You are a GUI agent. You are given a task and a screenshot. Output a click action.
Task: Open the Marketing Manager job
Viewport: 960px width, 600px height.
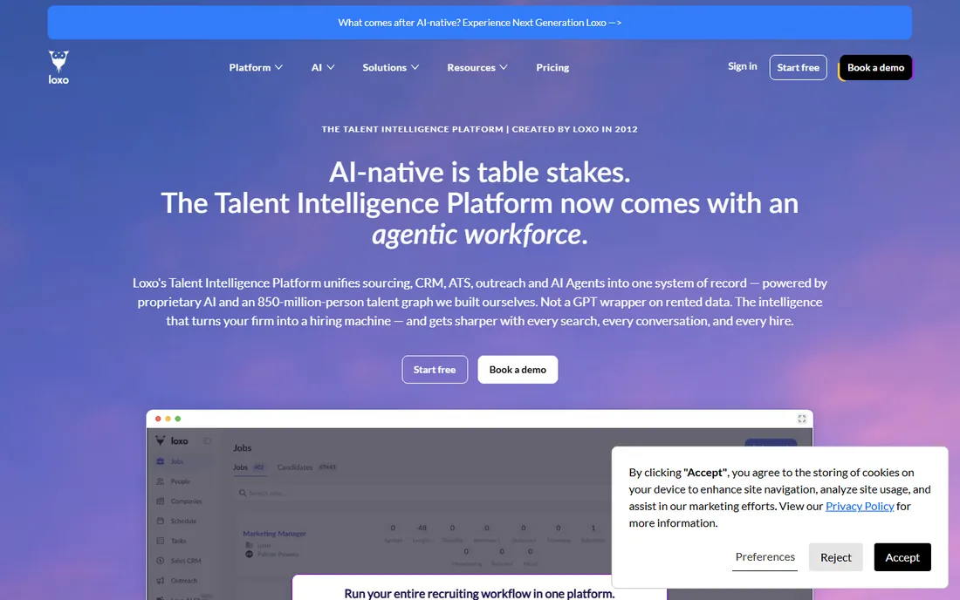tap(274, 534)
